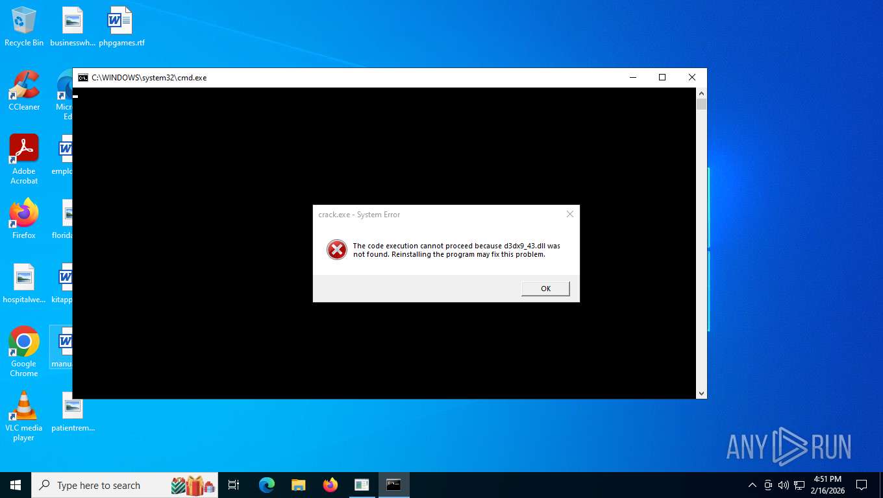Image resolution: width=883 pixels, height=498 pixels.
Task: Click the red error icon in dialog
Action: pyautogui.click(x=336, y=250)
